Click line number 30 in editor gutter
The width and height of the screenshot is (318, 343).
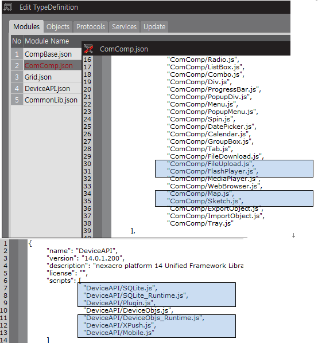click(87, 164)
